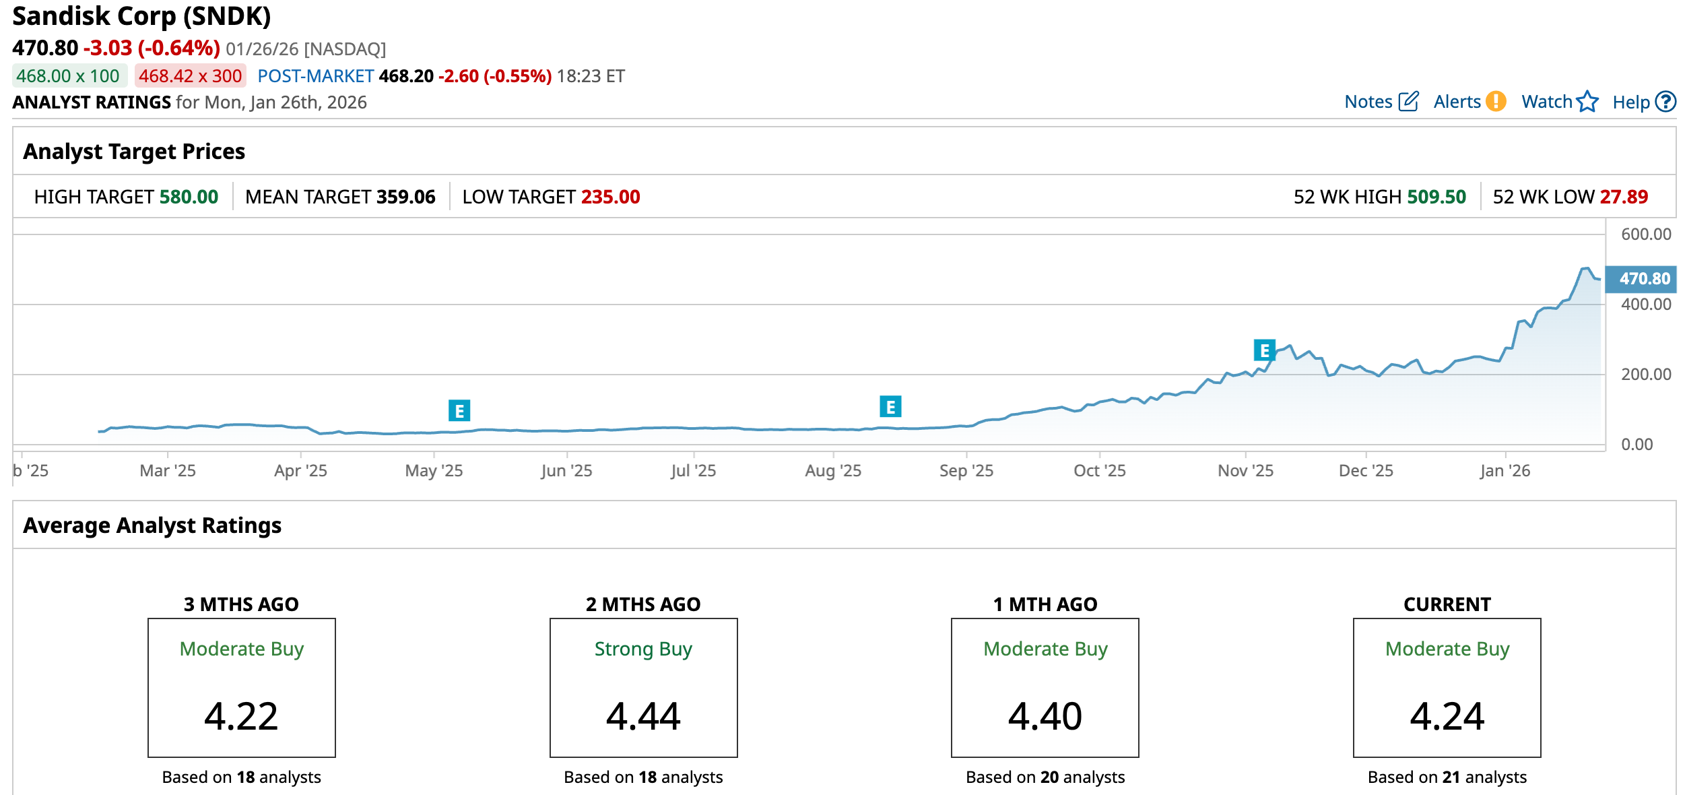Click the green bid 468.00 x 100 badge
The height and width of the screenshot is (795, 1685).
[69, 76]
